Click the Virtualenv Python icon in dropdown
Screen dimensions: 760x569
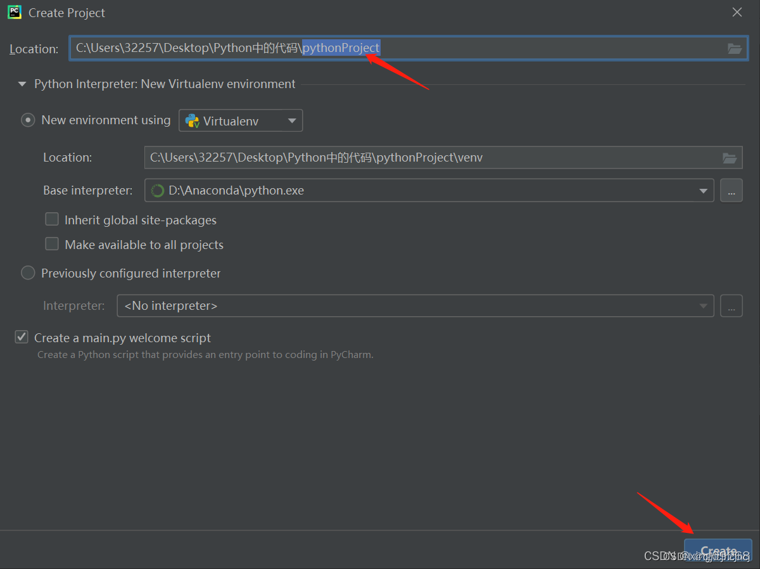point(192,120)
